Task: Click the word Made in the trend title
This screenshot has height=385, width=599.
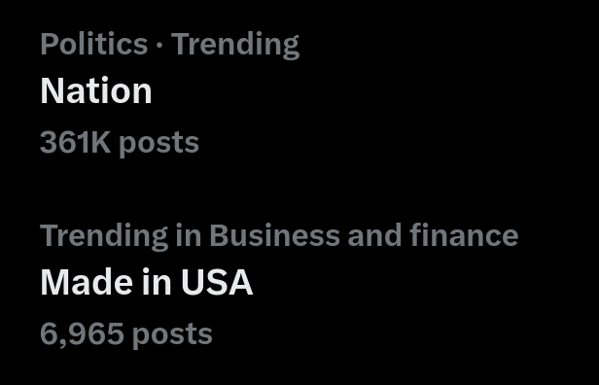Action: point(88,282)
